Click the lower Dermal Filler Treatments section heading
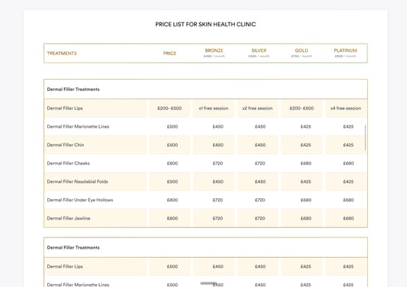407x287 pixels. click(x=73, y=247)
